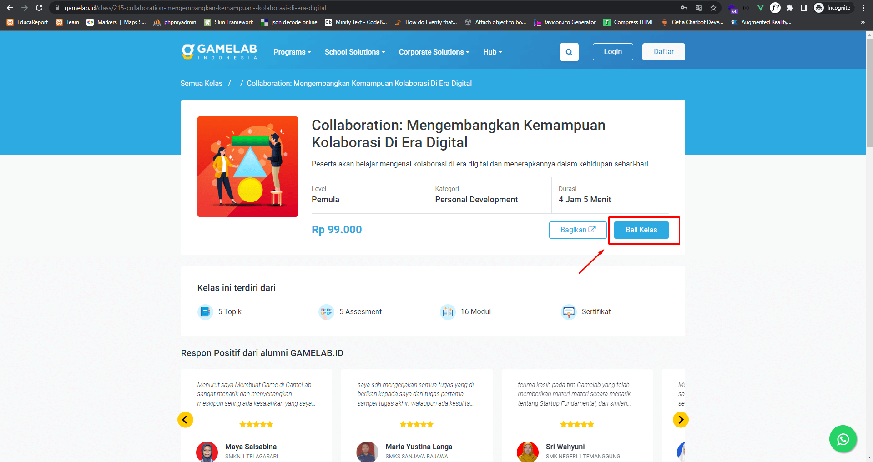
Task: Click the Login button
Action: (x=613, y=52)
